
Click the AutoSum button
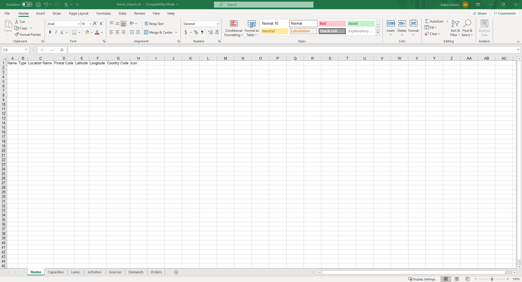(434, 21)
